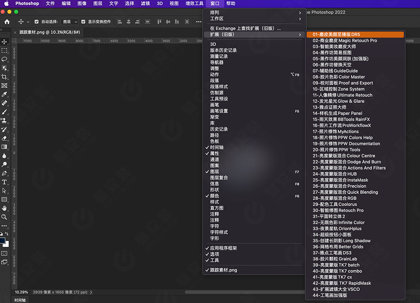
Task: Click the switch foreground/background colors icon
Action: [x=7, y=234]
